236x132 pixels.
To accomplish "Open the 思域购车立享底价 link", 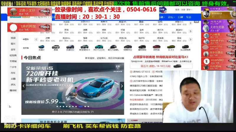I will (x=139, y=114).
